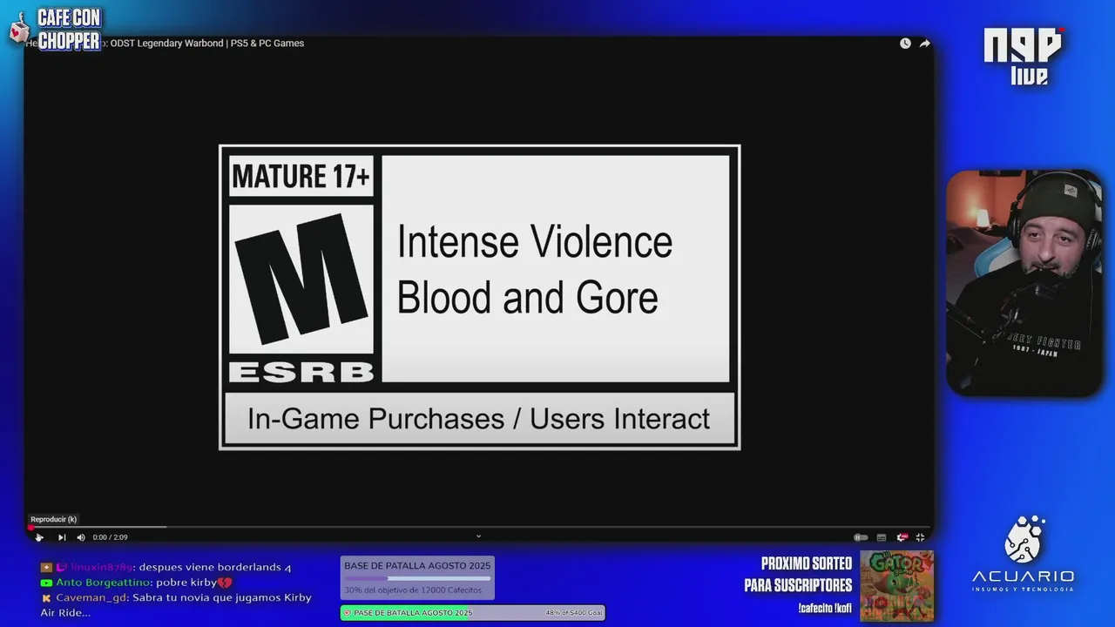
Task: Click the linuxin8789 chat message
Action: [166, 567]
